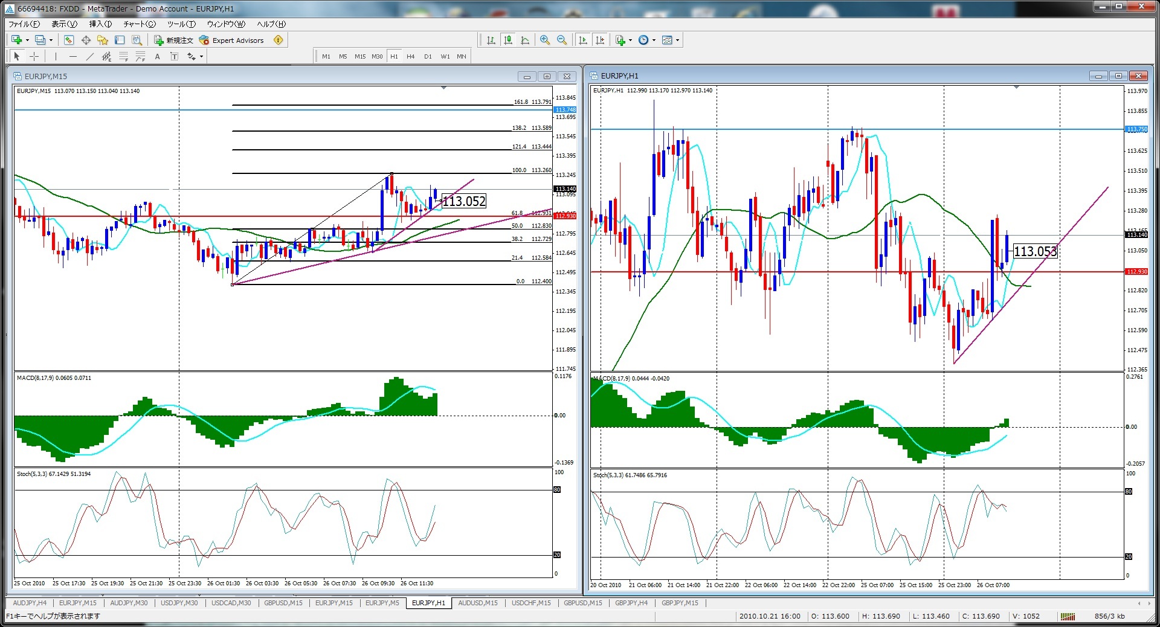Expand the New Chart dropdown arrow
This screenshot has height=627, width=1160.
27,40
